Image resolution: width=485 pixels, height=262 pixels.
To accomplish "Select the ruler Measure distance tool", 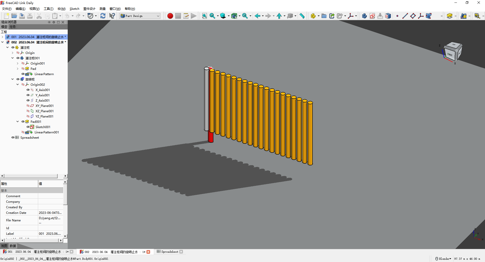I will coord(302,16).
